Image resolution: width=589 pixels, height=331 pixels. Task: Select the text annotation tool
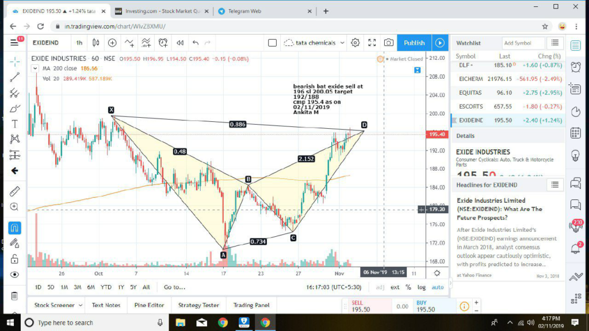click(14, 124)
